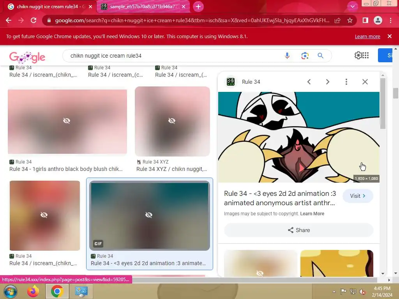Click the Visit button in preview
Viewport: 399px width, 299px height.
358,196
